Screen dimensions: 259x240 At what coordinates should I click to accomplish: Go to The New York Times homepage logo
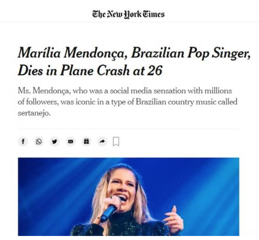[129, 15]
